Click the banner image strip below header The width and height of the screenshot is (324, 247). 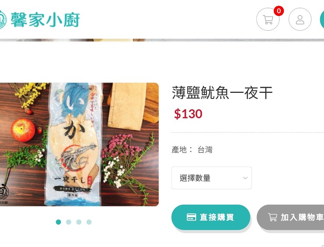click(162, 40)
